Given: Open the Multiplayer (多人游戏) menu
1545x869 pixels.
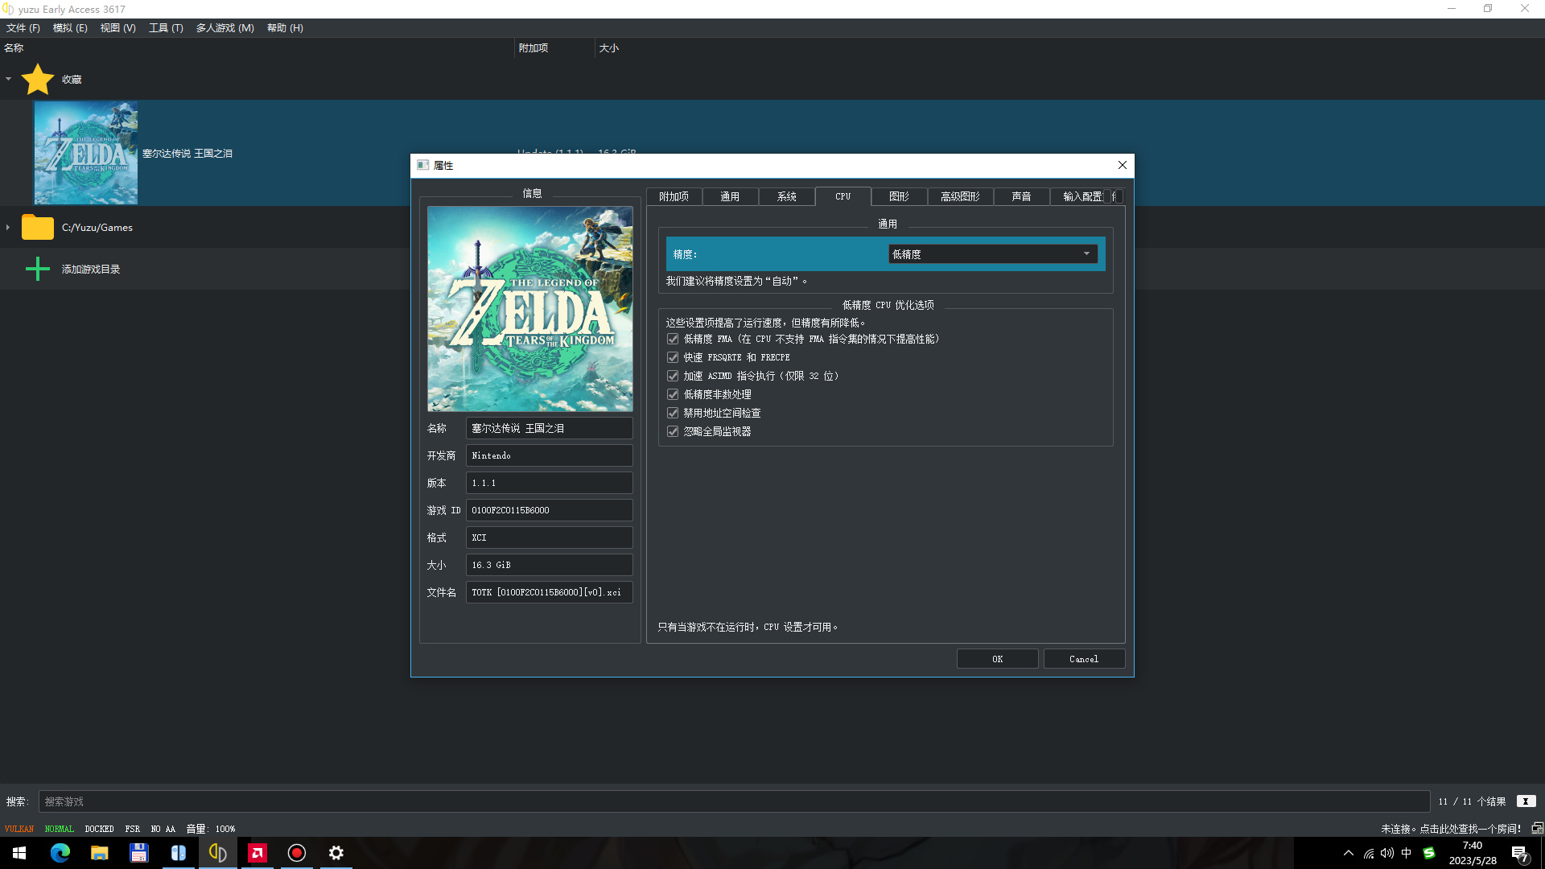Looking at the screenshot, I should click(x=225, y=28).
